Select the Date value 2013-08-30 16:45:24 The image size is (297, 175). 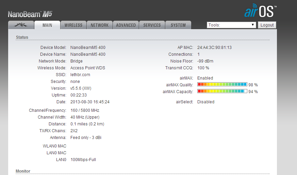click(x=90, y=102)
